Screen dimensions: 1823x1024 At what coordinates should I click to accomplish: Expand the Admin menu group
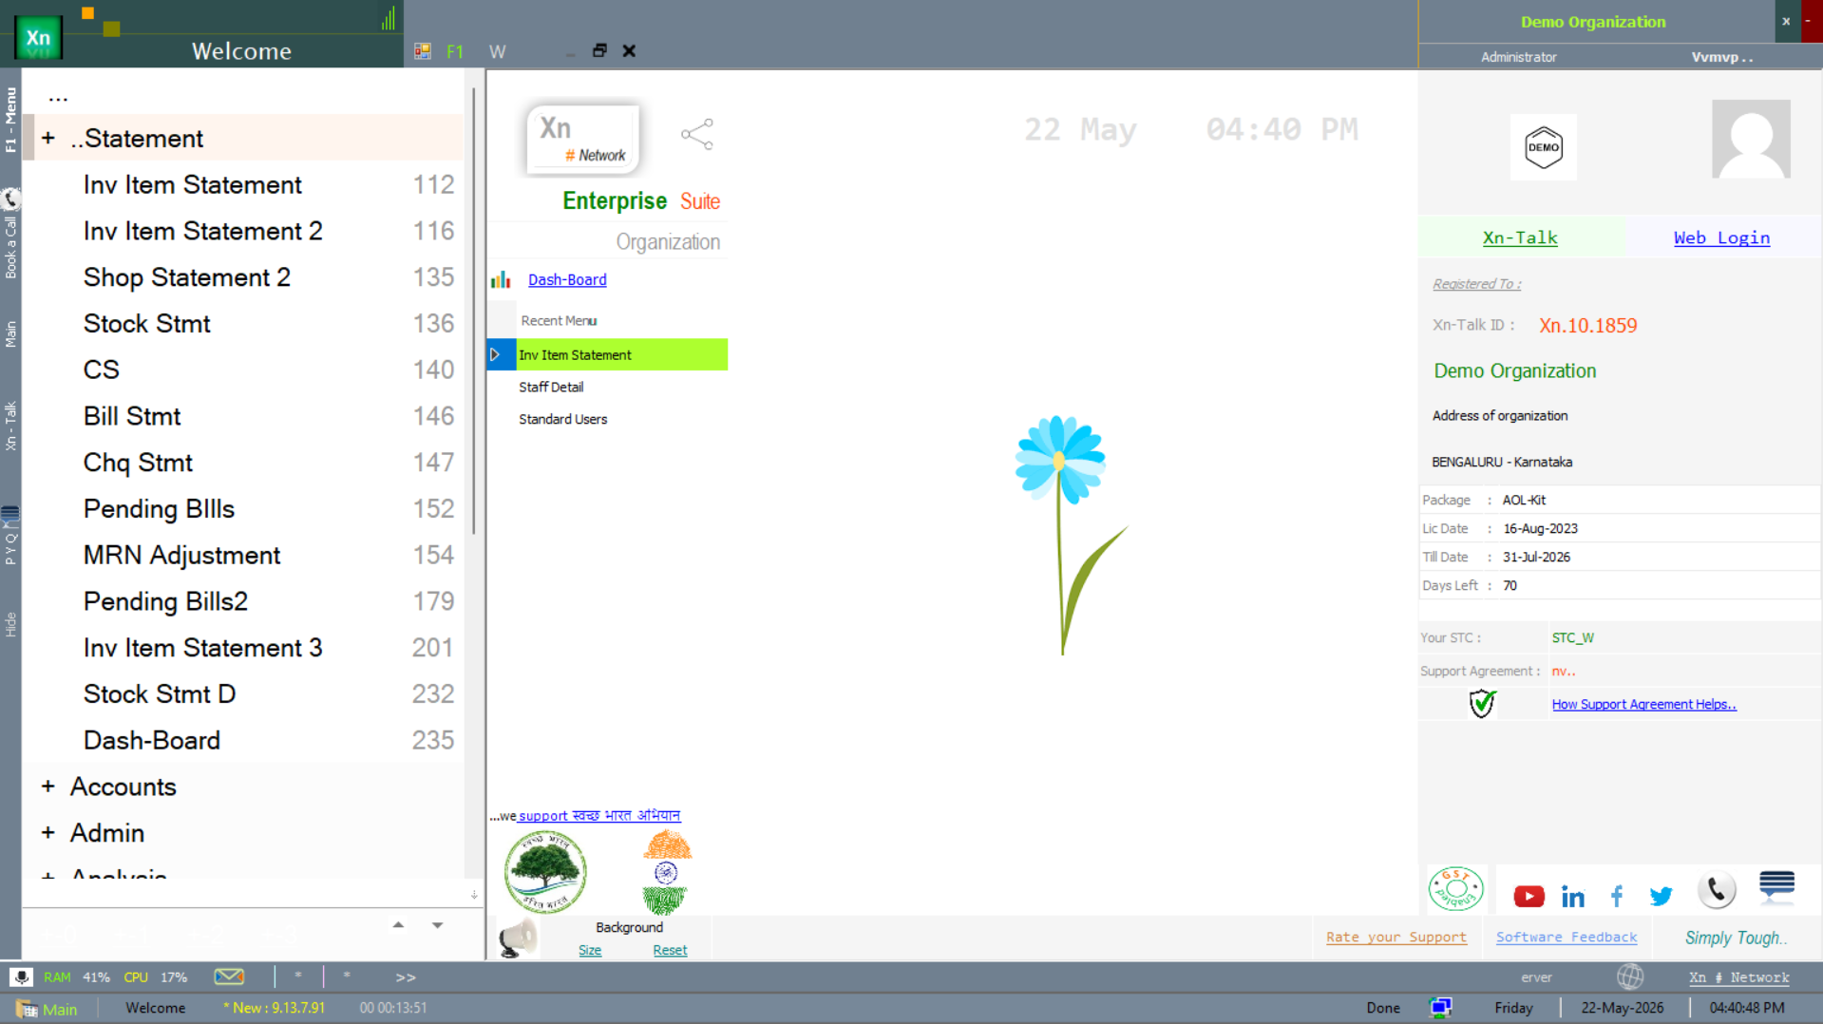coord(47,833)
